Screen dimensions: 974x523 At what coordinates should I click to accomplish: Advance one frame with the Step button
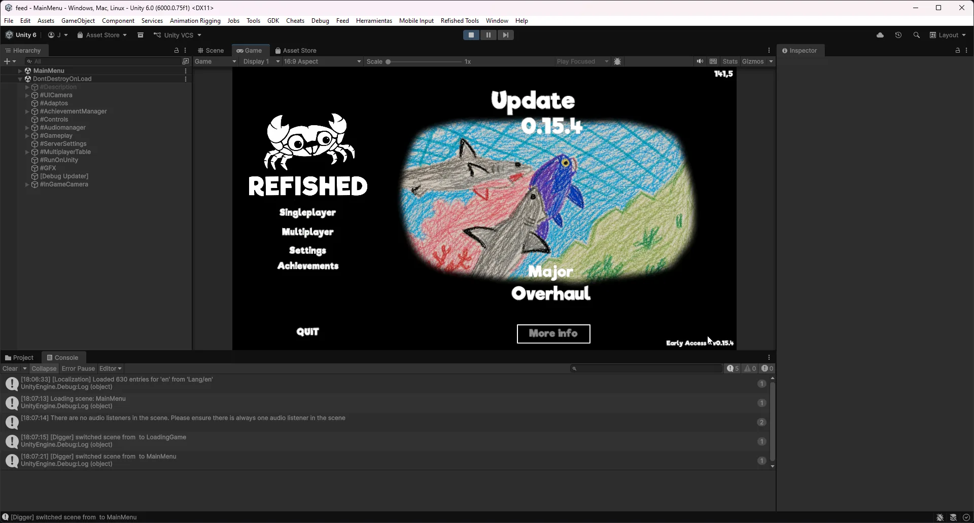point(506,35)
